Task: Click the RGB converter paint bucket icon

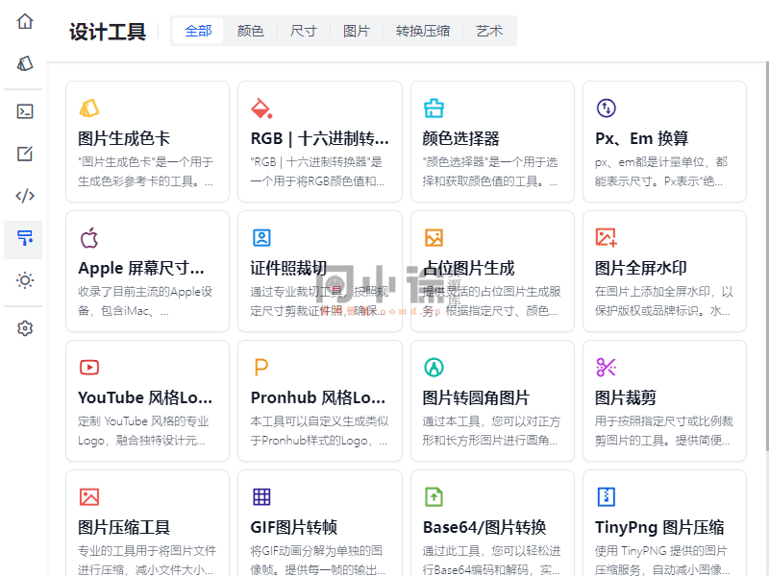Action: pos(261,108)
